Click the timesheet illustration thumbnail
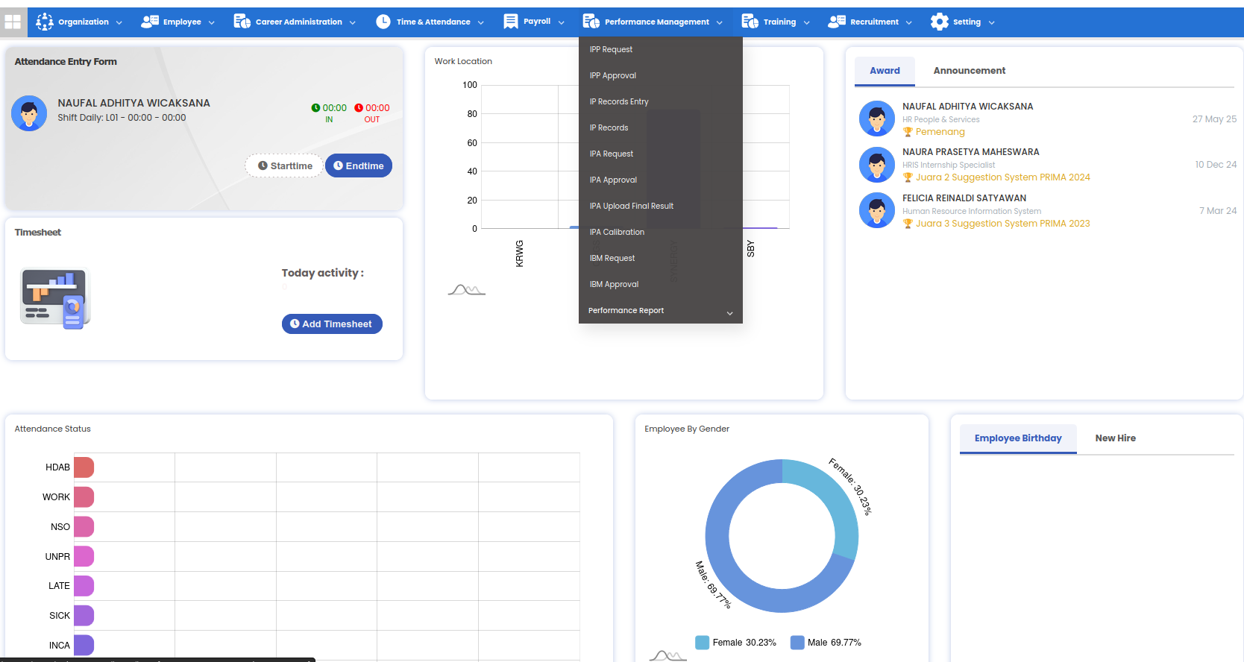Image resolution: width=1244 pixels, height=662 pixels. coord(55,298)
